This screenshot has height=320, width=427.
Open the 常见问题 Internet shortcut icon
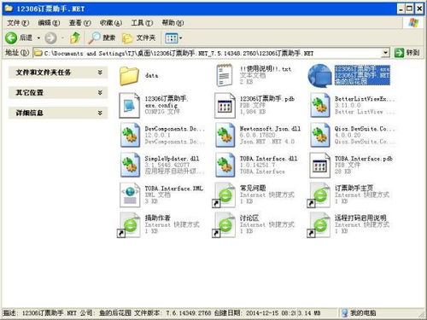pos(224,195)
